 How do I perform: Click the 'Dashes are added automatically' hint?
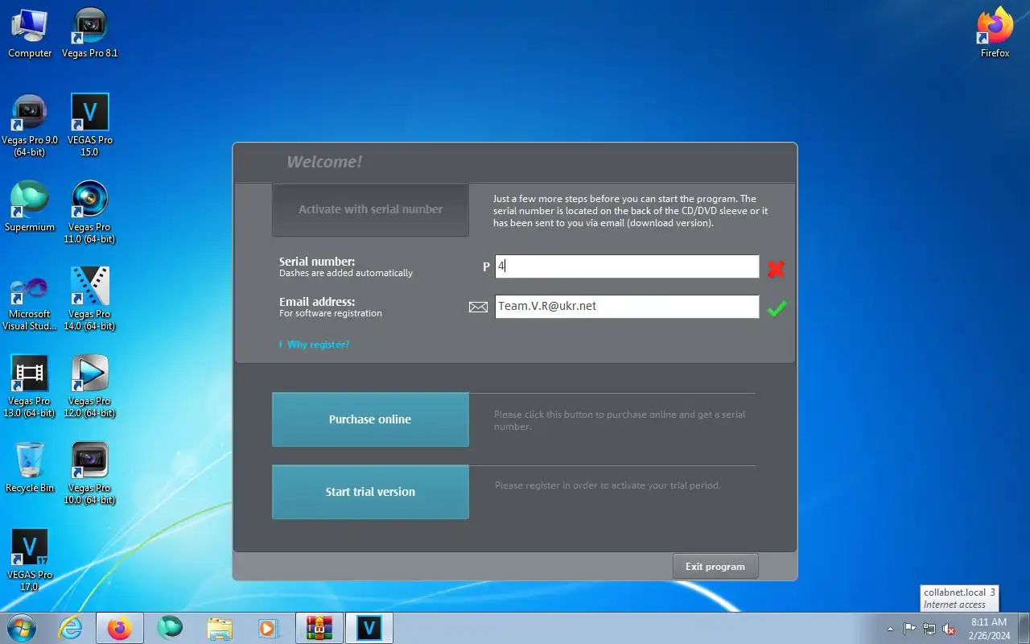pyautogui.click(x=346, y=273)
